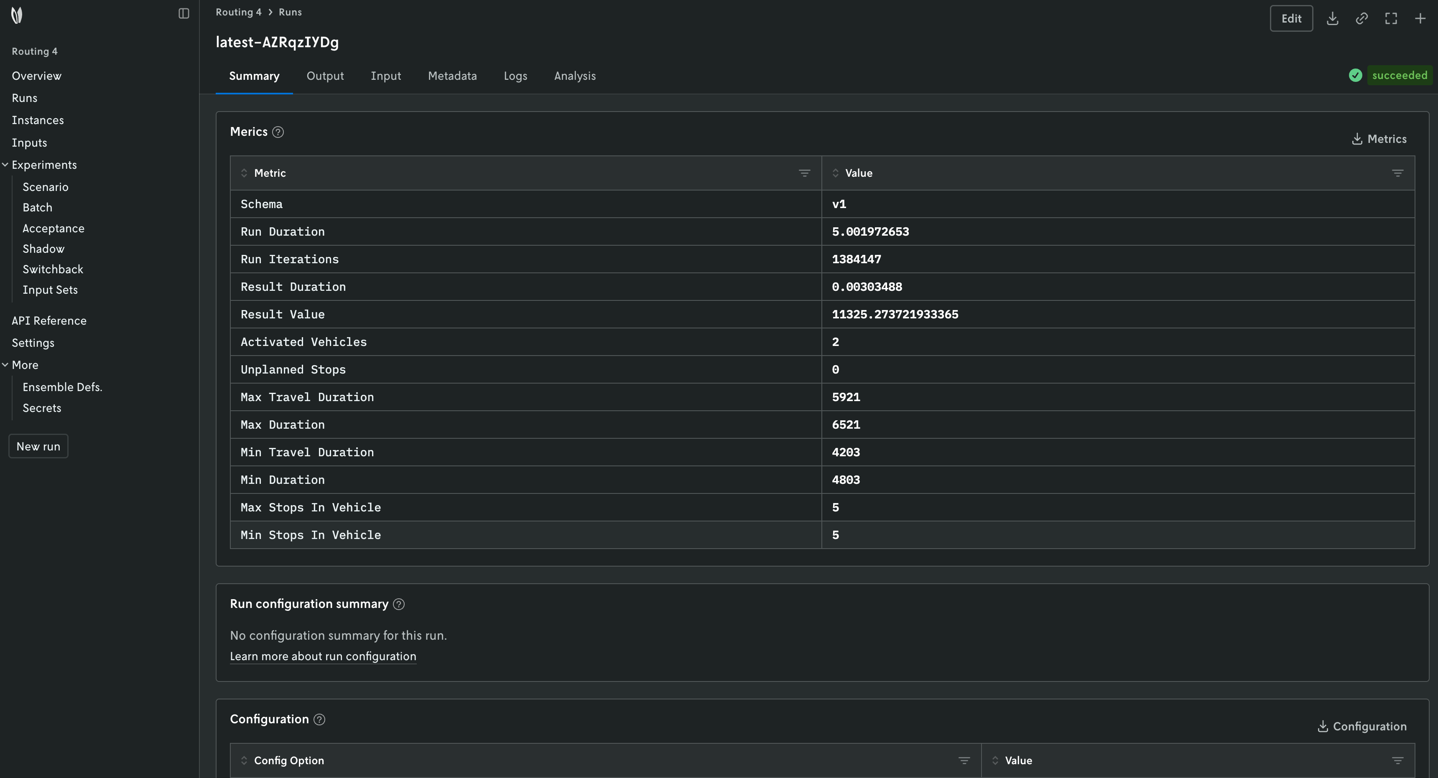This screenshot has height=778, width=1438.
Task: Open Scenario experiments
Action: pos(46,187)
